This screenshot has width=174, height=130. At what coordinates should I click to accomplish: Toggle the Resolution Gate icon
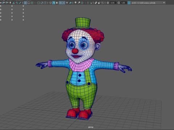coord(32,3)
